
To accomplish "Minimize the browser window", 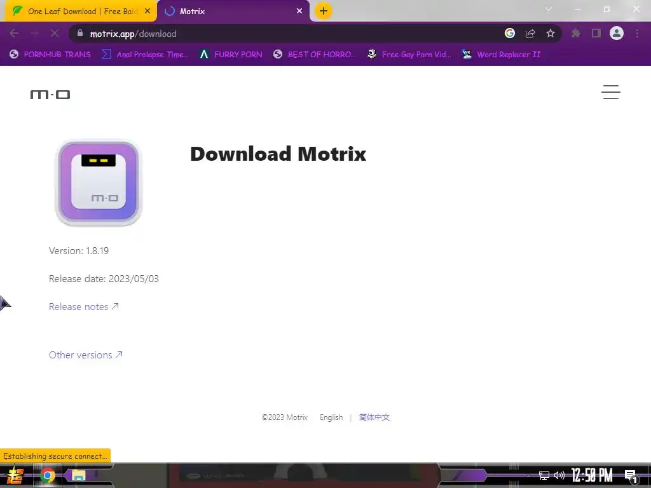I will coord(578,9).
